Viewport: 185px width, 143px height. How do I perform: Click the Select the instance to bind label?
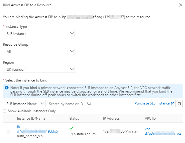pyautogui.click(x=26, y=80)
